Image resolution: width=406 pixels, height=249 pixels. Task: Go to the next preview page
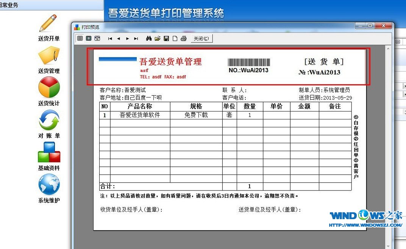click(x=127, y=39)
